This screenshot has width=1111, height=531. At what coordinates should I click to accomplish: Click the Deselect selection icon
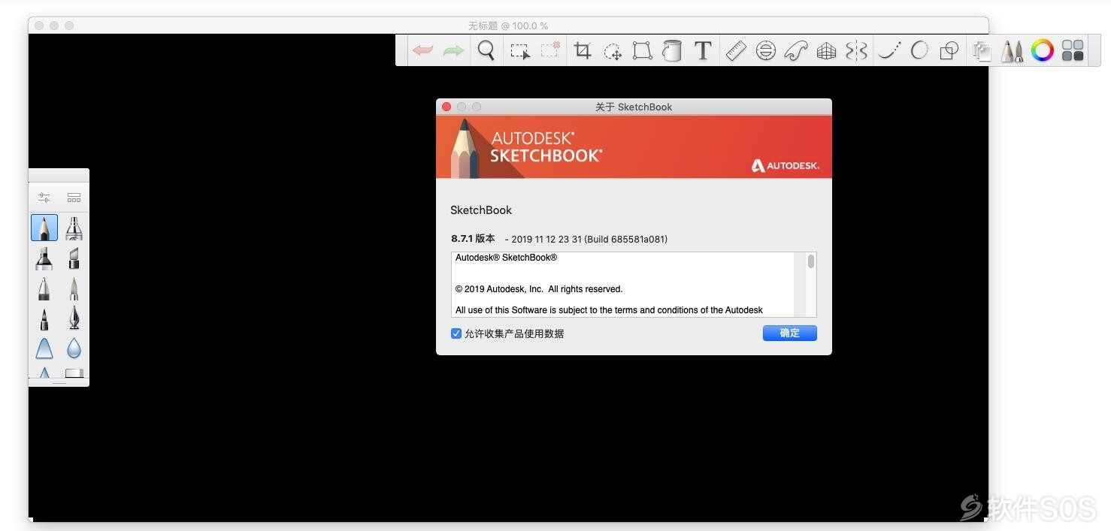tap(550, 50)
